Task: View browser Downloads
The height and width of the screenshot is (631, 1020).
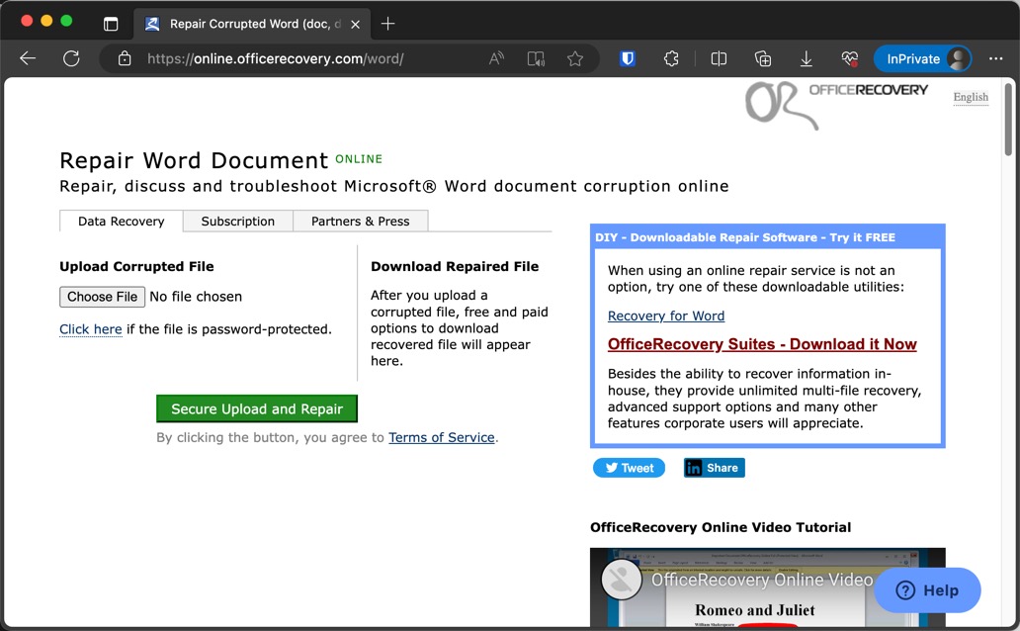Action: pyautogui.click(x=806, y=58)
